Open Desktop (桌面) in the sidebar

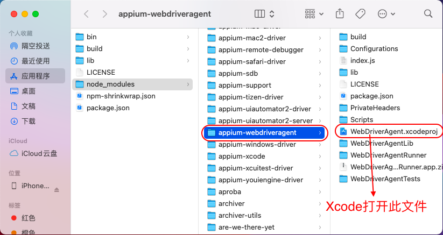(x=35, y=91)
